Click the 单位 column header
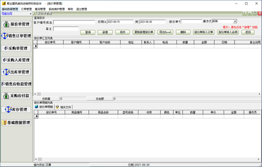The height and width of the screenshot is (167, 262). 178,112
